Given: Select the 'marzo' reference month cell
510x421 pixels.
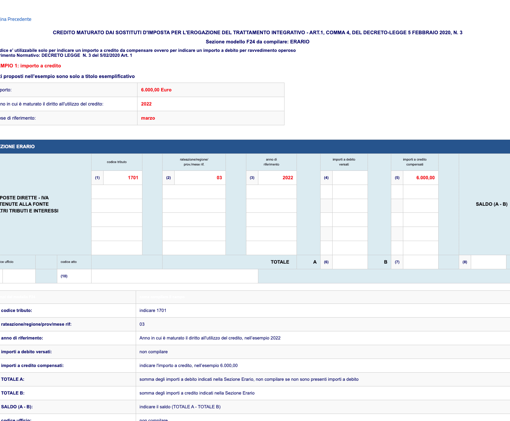Looking at the screenshot, I should click(148, 118).
